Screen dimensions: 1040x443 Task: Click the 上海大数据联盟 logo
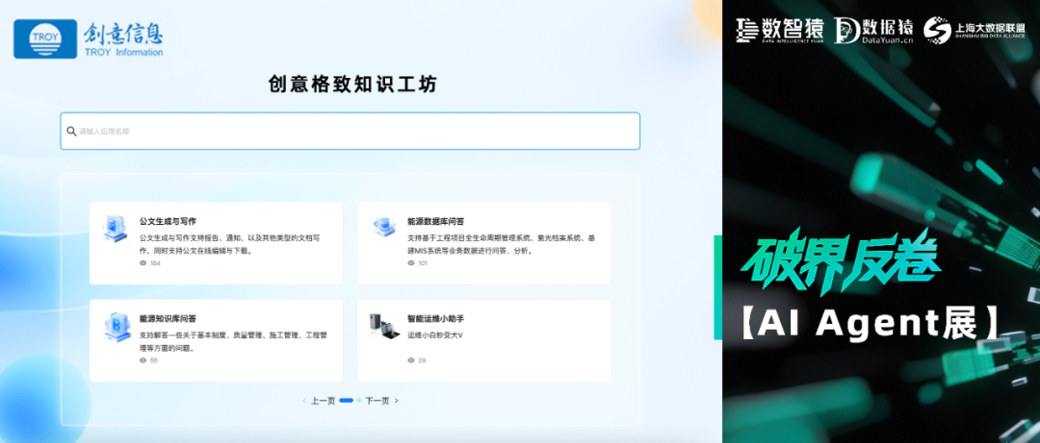click(975, 31)
